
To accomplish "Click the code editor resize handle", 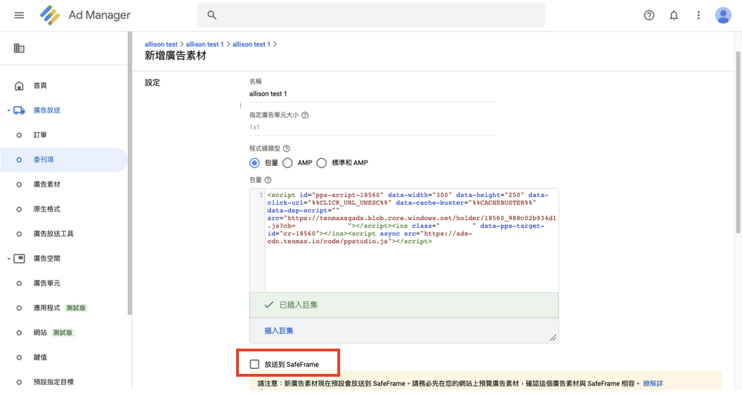I will [553, 337].
